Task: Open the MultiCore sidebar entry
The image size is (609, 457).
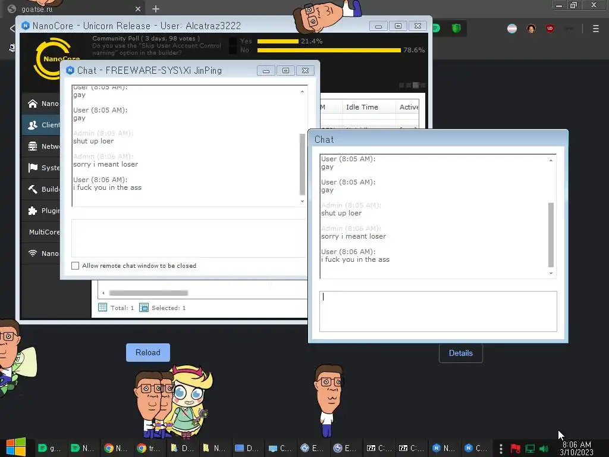Action: click(41, 231)
